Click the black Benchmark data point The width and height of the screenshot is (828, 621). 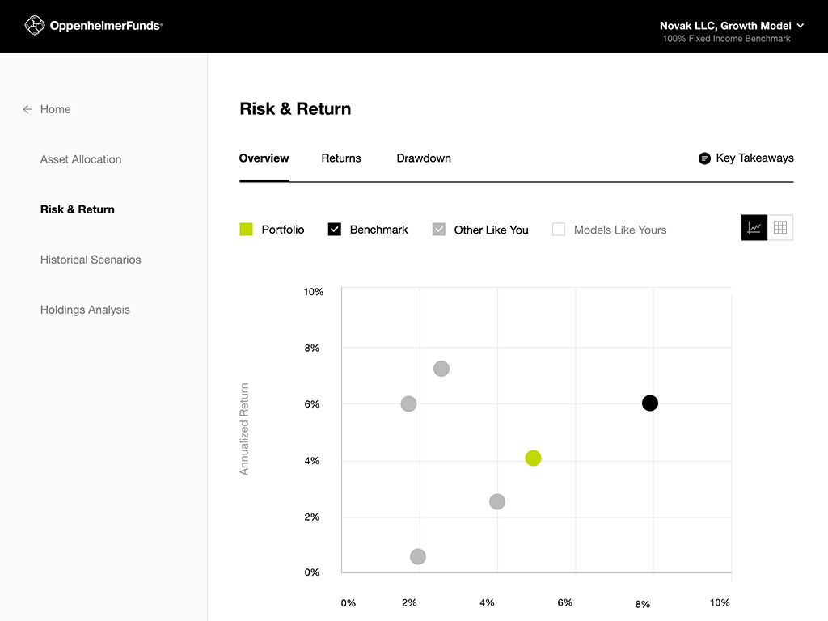pos(650,403)
